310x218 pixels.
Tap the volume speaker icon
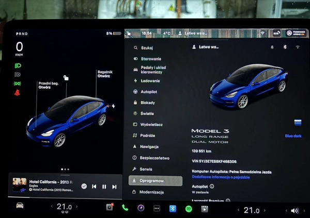pyautogui.click(x=295, y=211)
